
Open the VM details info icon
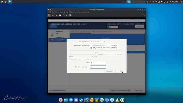coord(53,15)
